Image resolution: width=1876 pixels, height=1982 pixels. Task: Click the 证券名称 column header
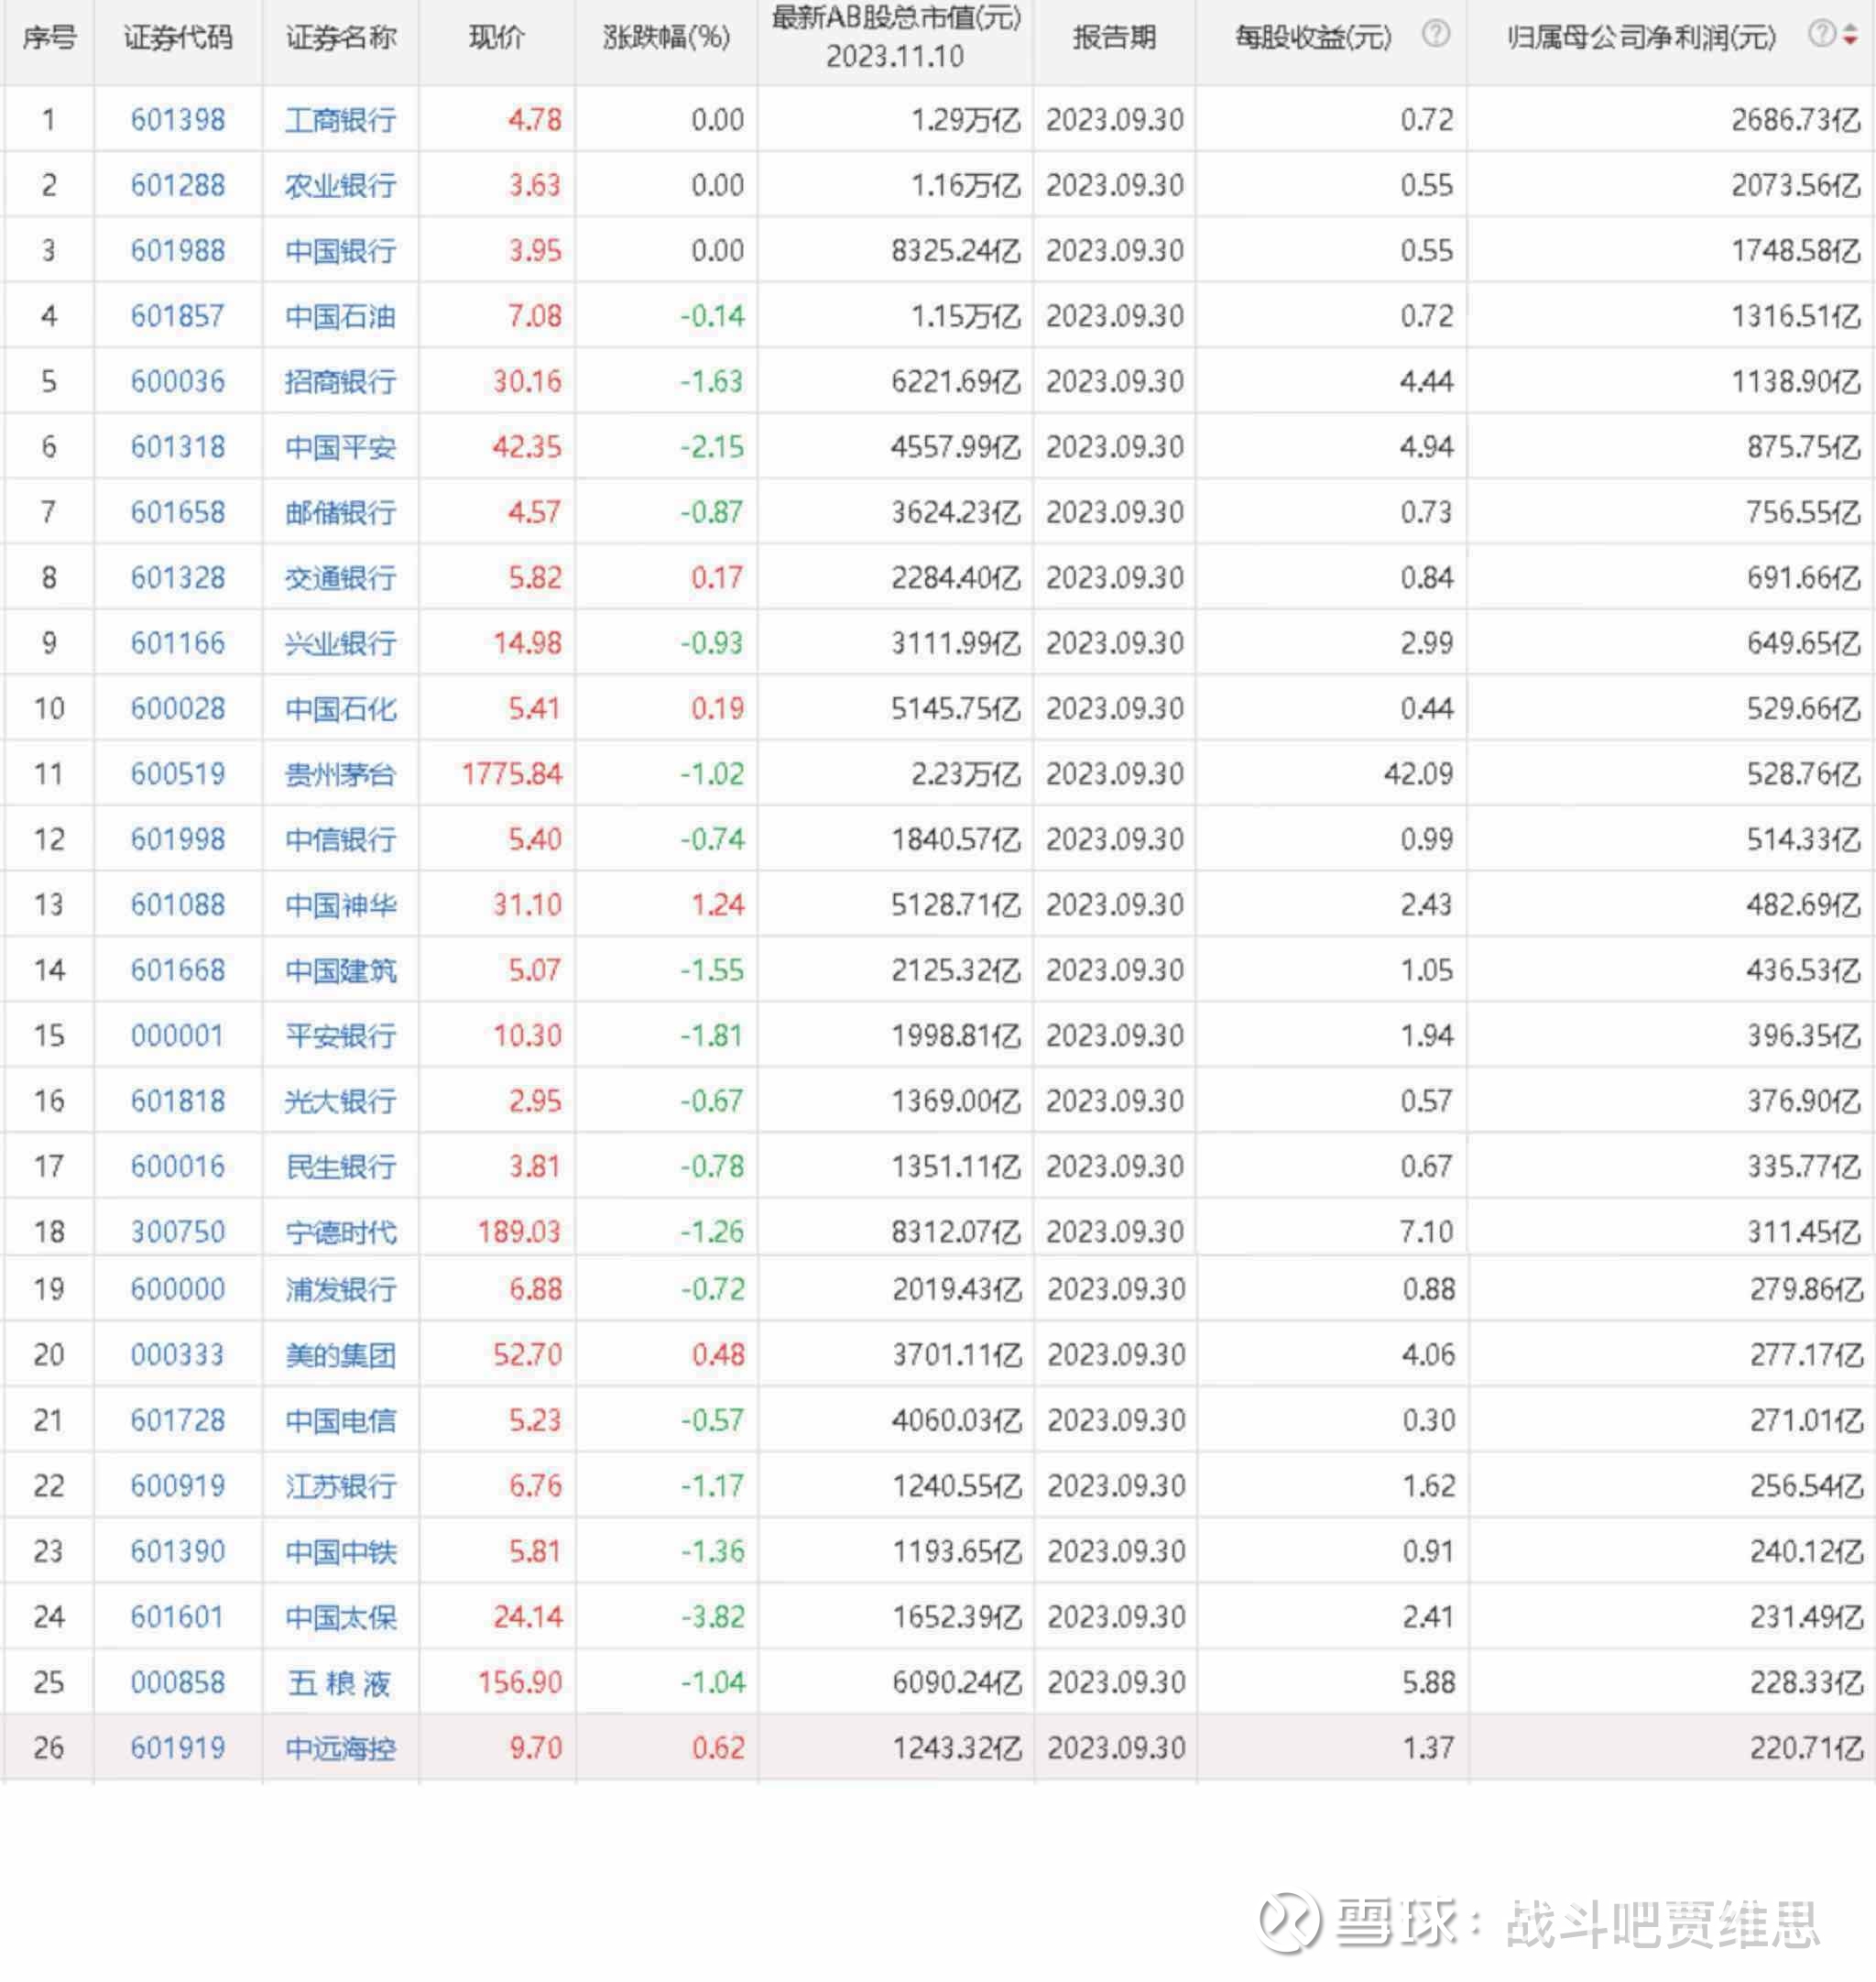(340, 38)
